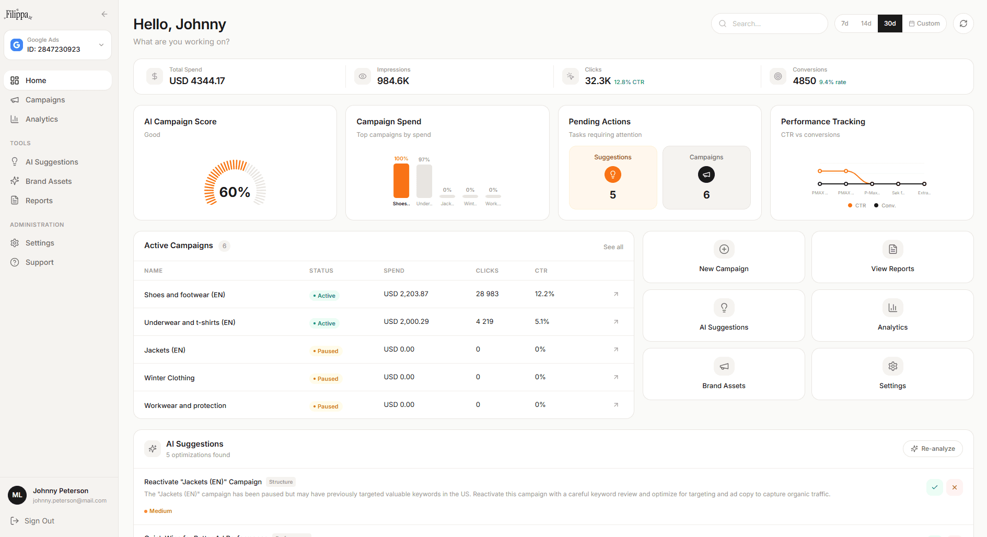Viewport: 987px width, 537px height.
Task: Select the 14d time period tab
Action: coord(866,23)
